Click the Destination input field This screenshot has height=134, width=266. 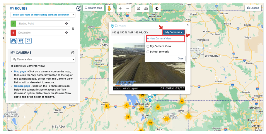(40, 33)
